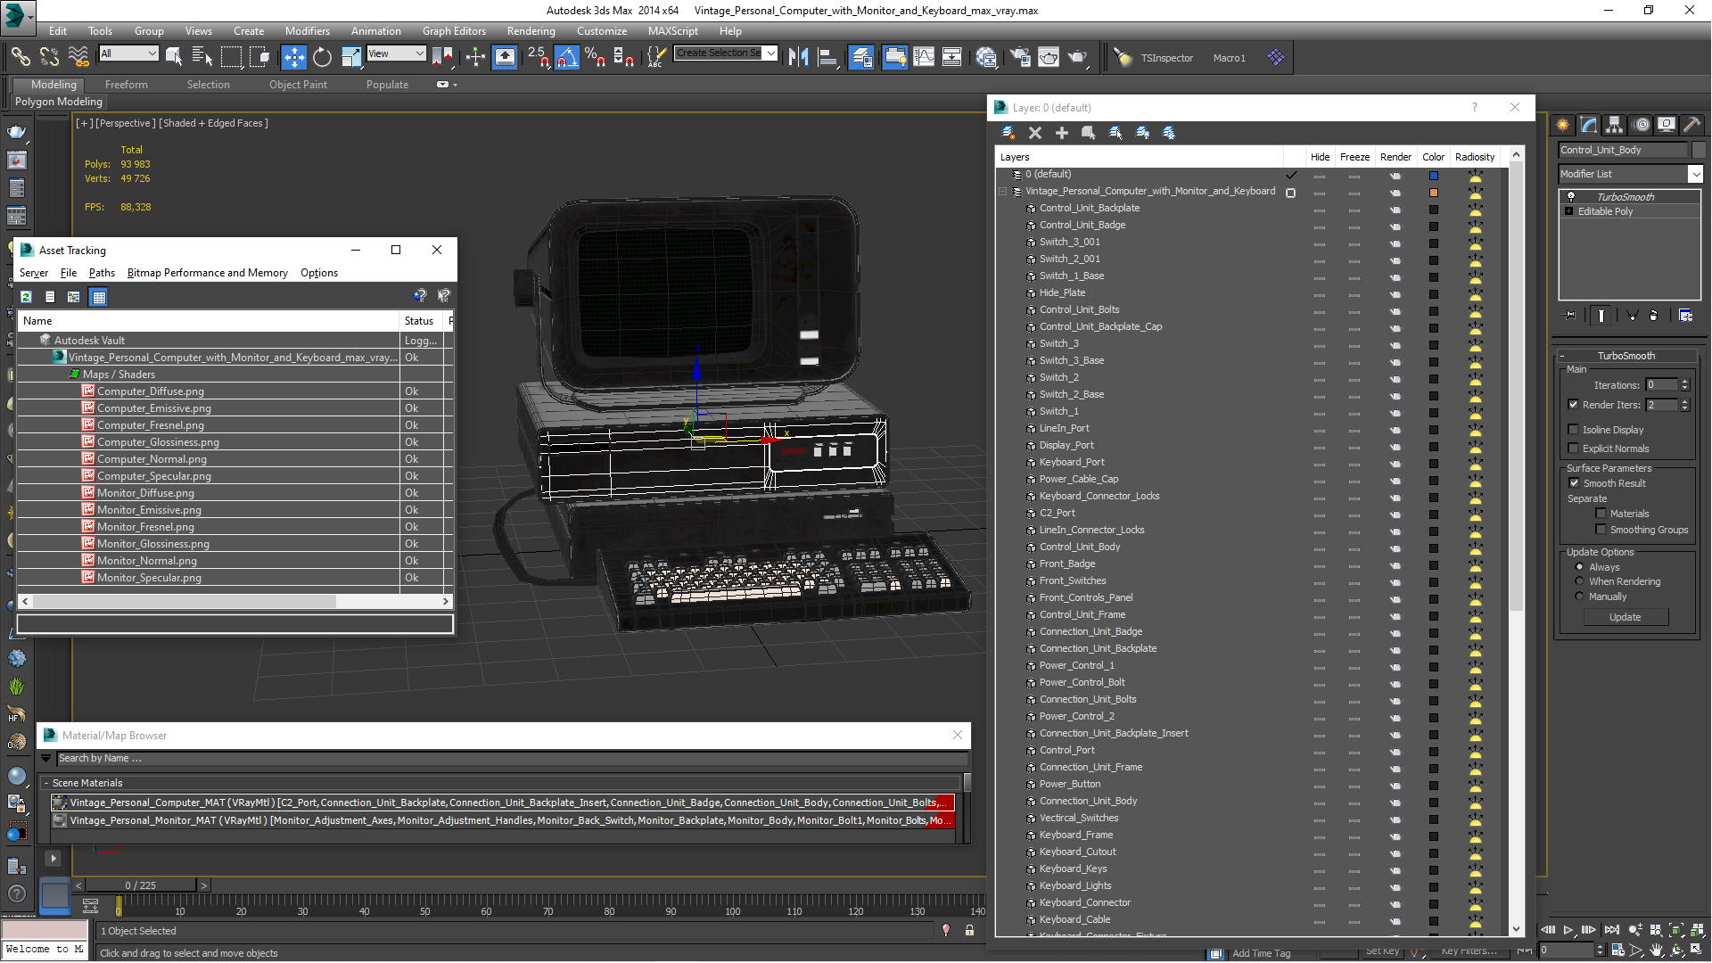Click orange color swatch of Vintage_Personal_Computer layer
The image size is (1712, 963).
click(x=1433, y=193)
